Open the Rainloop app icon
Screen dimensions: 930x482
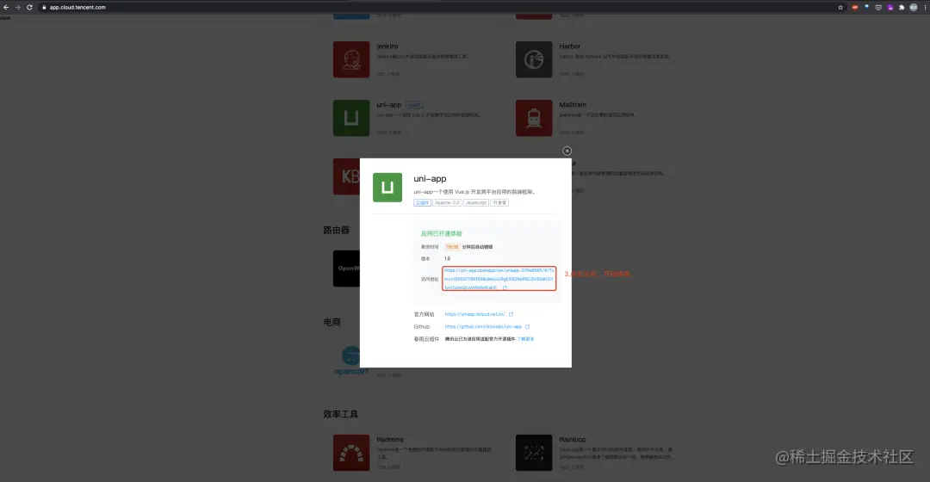point(534,453)
